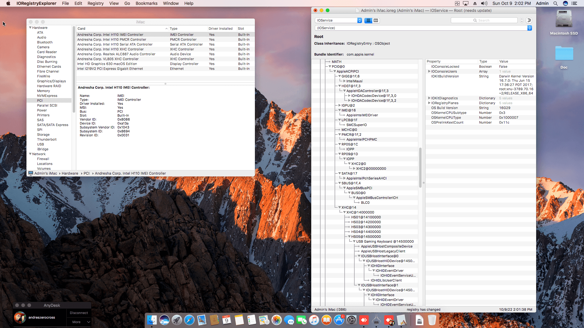Open the View menu
This screenshot has width=584, height=328.
click(x=114, y=3)
